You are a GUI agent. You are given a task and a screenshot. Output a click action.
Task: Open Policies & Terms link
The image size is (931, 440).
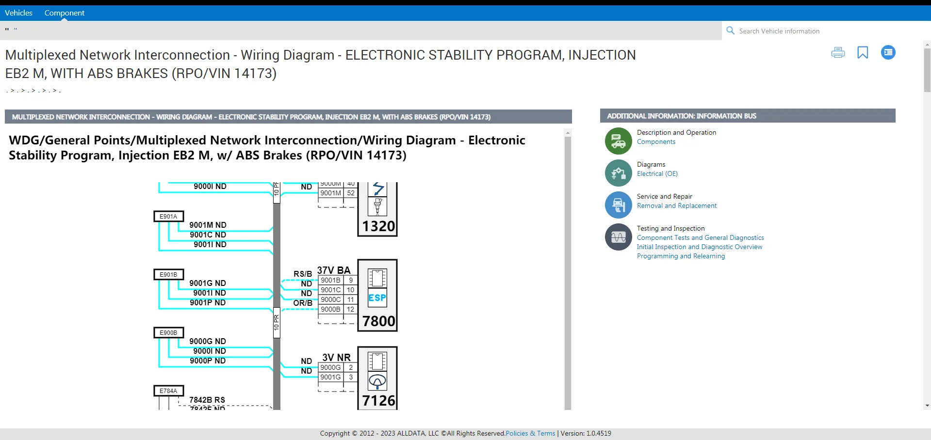pos(530,433)
